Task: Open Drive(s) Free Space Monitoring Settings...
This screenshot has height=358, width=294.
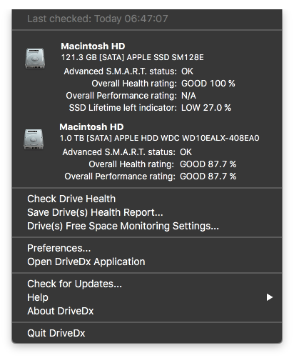Action: [123, 226]
